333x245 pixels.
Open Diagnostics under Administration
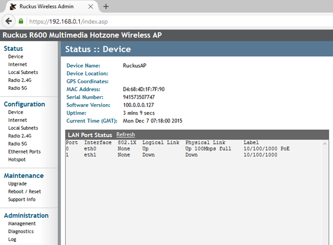coord(21,231)
